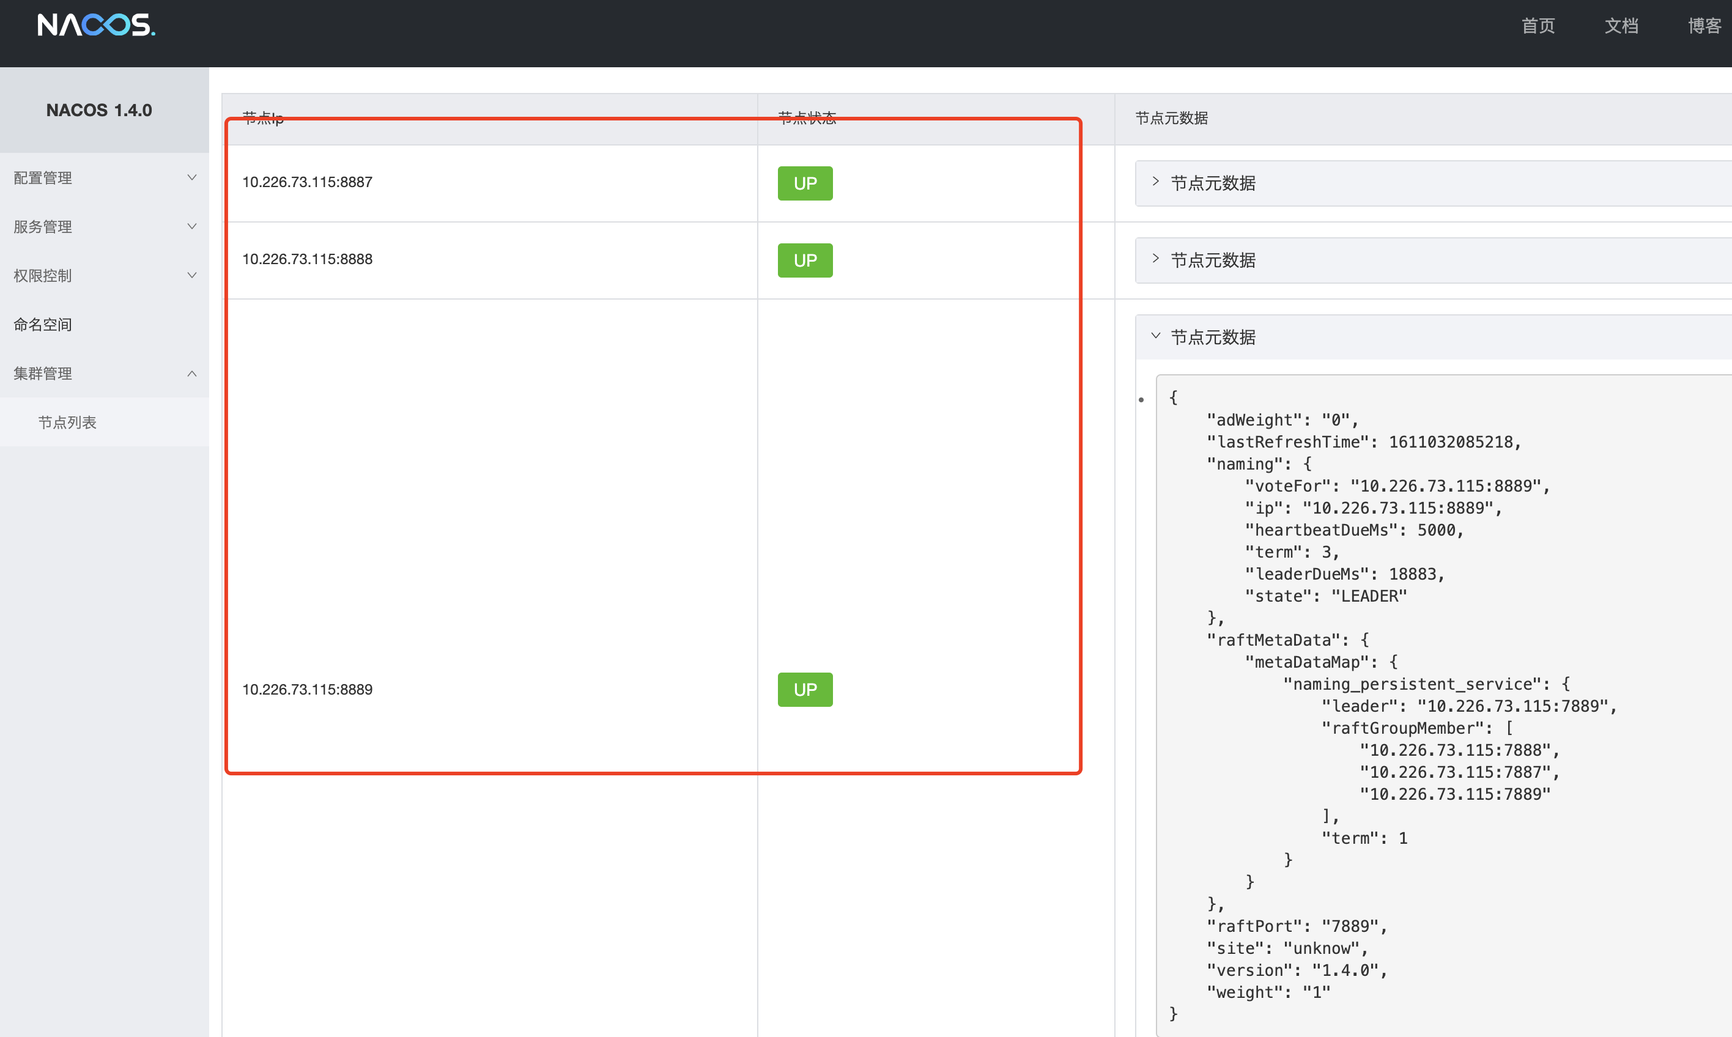
Task: Click the 节点元数据 column header
Action: pyautogui.click(x=1171, y=118)
